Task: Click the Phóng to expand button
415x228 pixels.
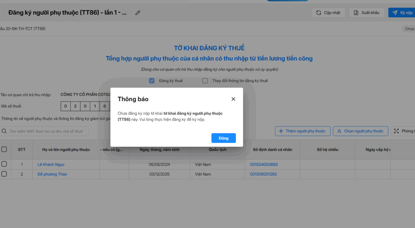Action: click(x=403, y=131)
